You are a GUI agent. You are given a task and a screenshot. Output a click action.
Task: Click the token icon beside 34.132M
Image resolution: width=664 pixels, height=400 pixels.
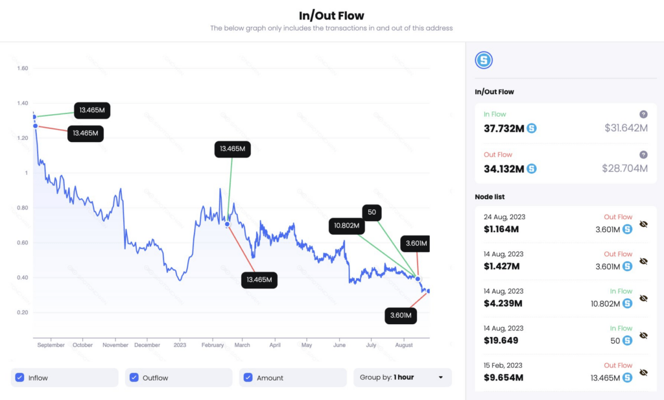[532, 169]
